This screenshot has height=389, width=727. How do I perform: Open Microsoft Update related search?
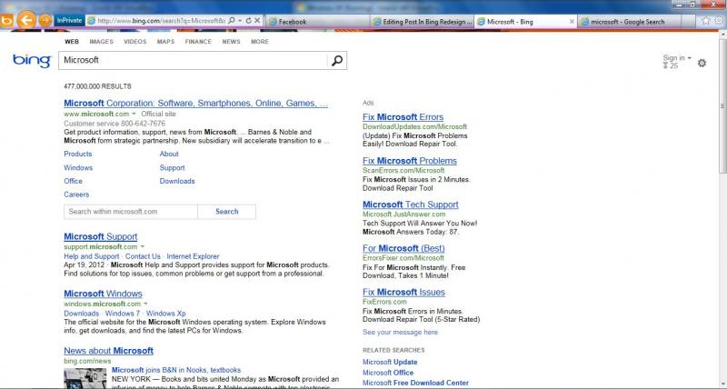(x=390, y=362)
